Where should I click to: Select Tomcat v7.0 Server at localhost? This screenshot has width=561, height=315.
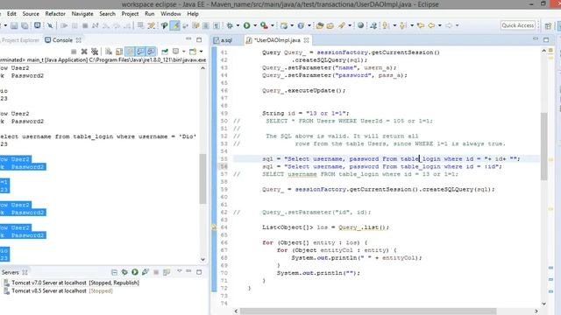click(x=75, y=283)
